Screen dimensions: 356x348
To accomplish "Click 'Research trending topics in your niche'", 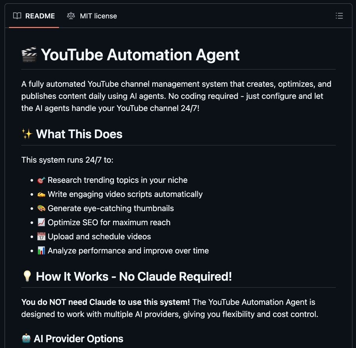I will click(117, 180).
